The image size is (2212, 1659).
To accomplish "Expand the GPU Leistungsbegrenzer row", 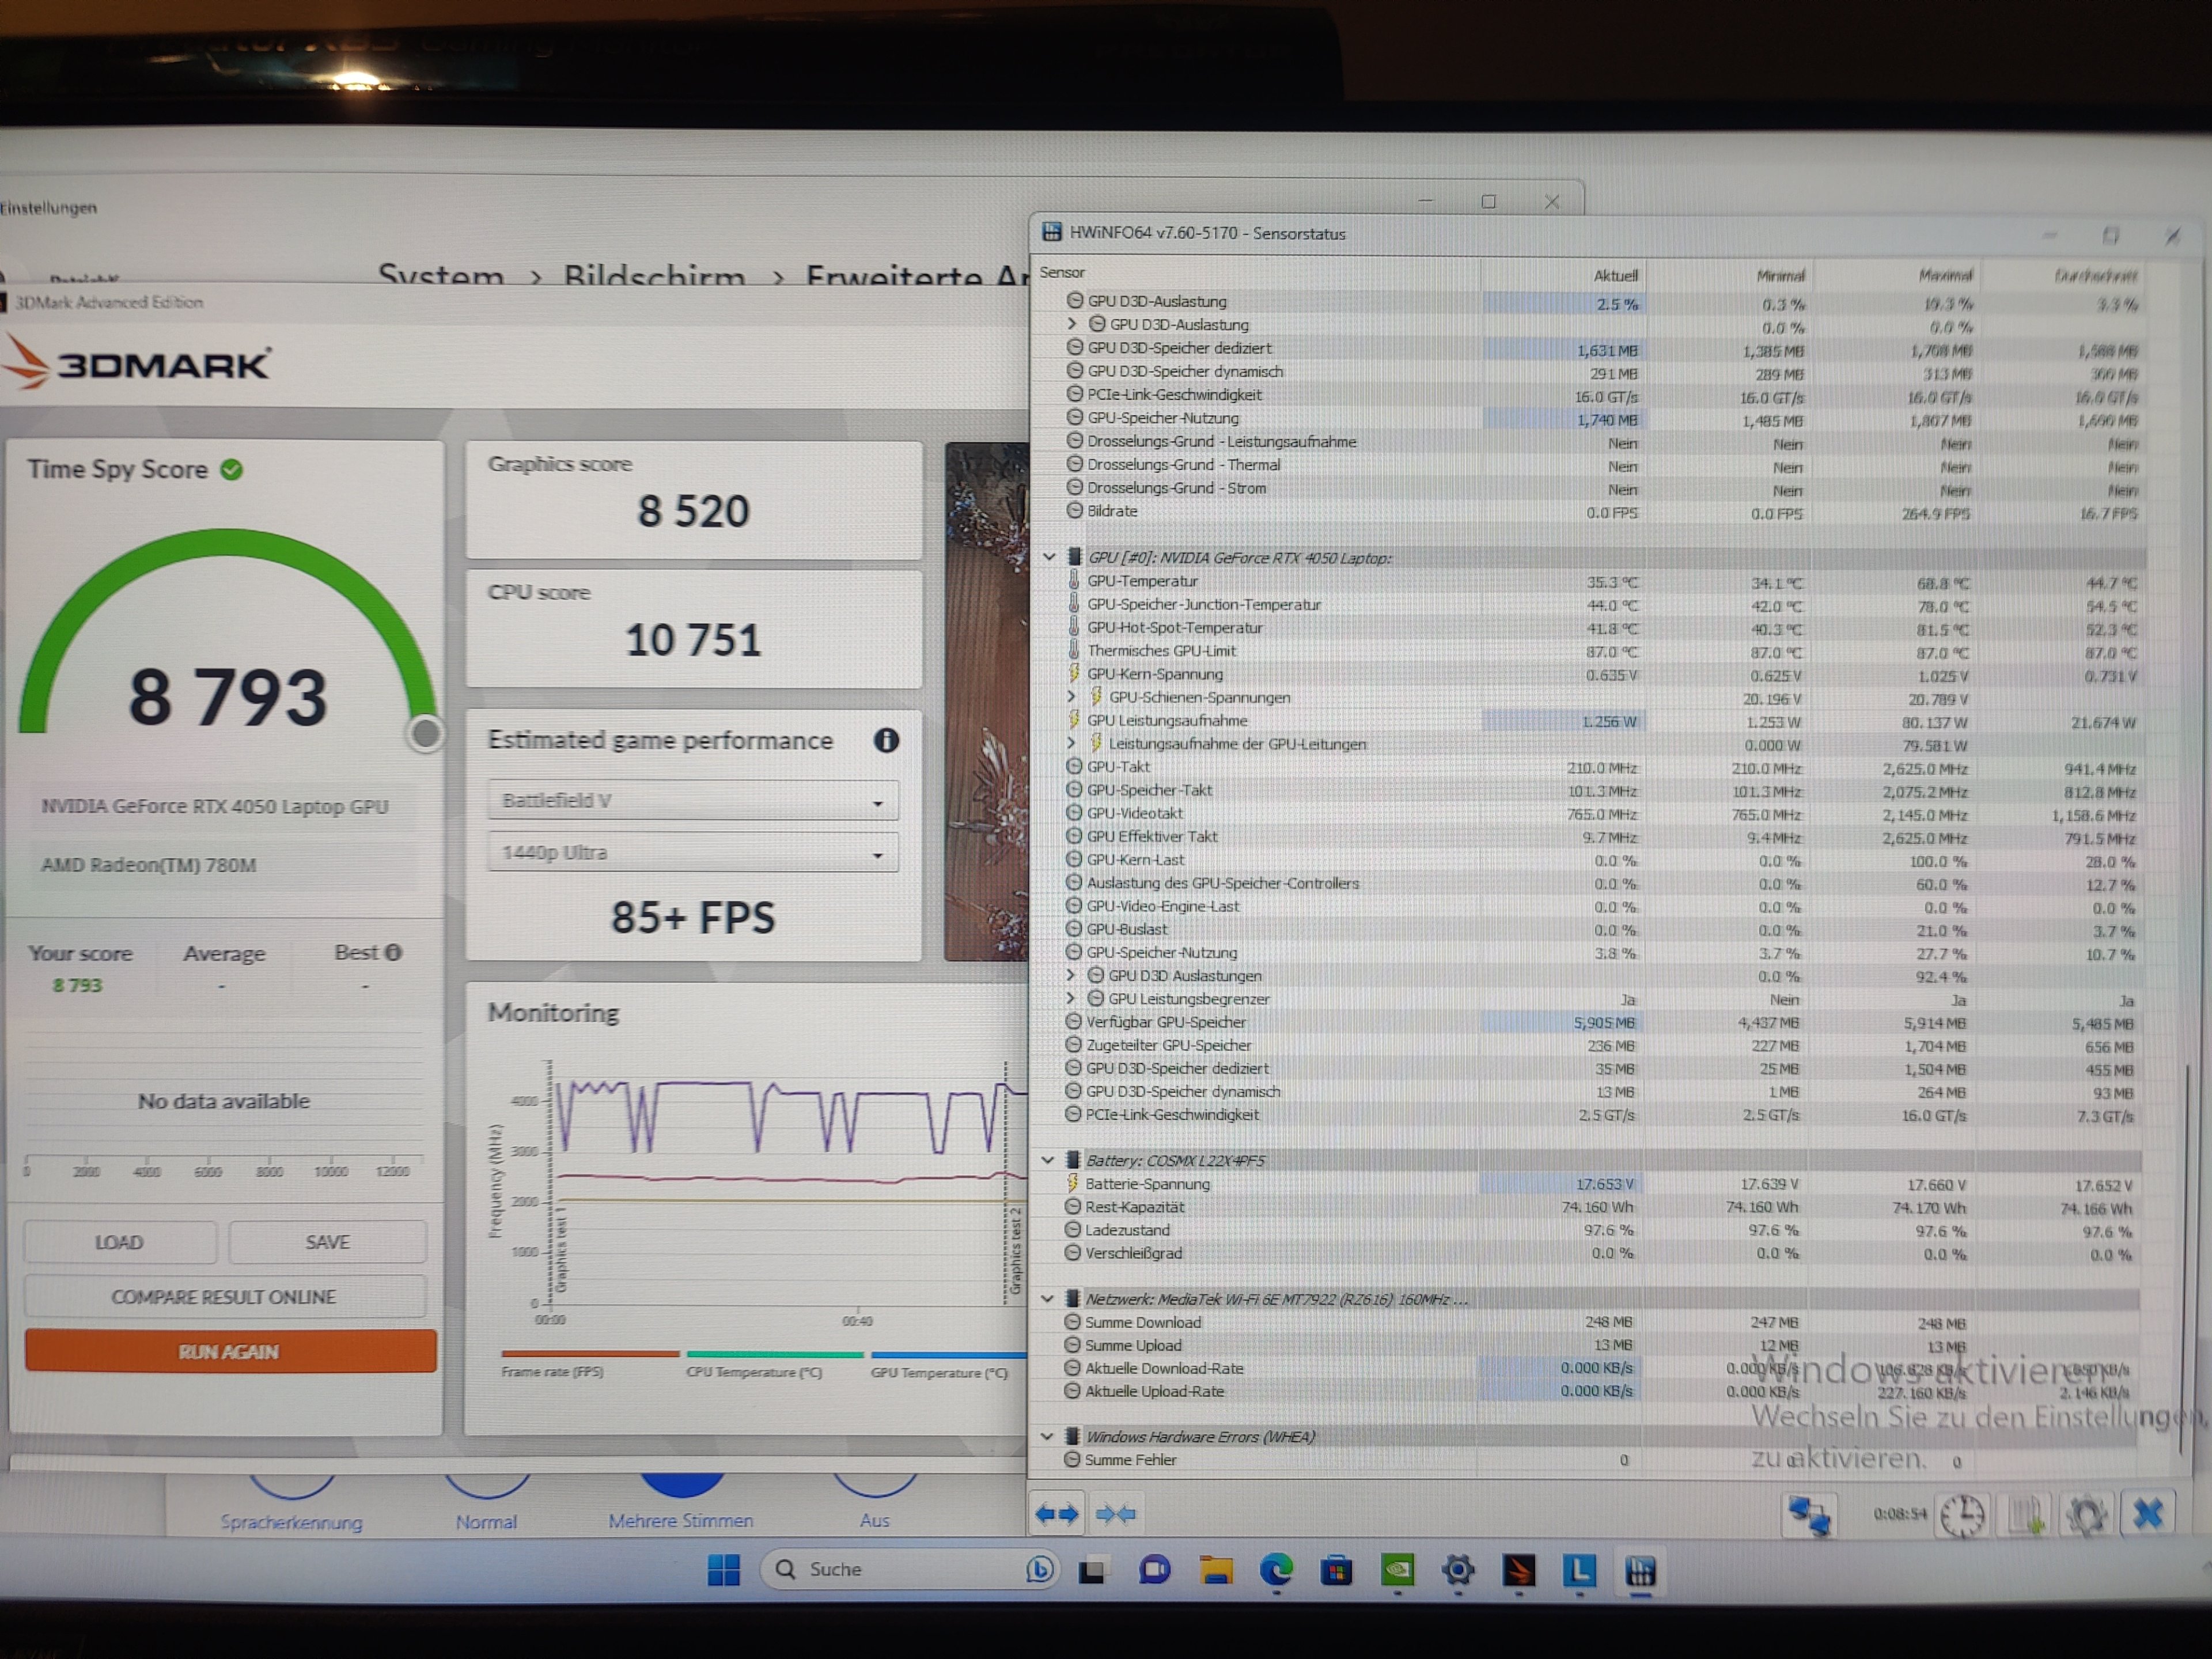I will [x=1071, y=998].
